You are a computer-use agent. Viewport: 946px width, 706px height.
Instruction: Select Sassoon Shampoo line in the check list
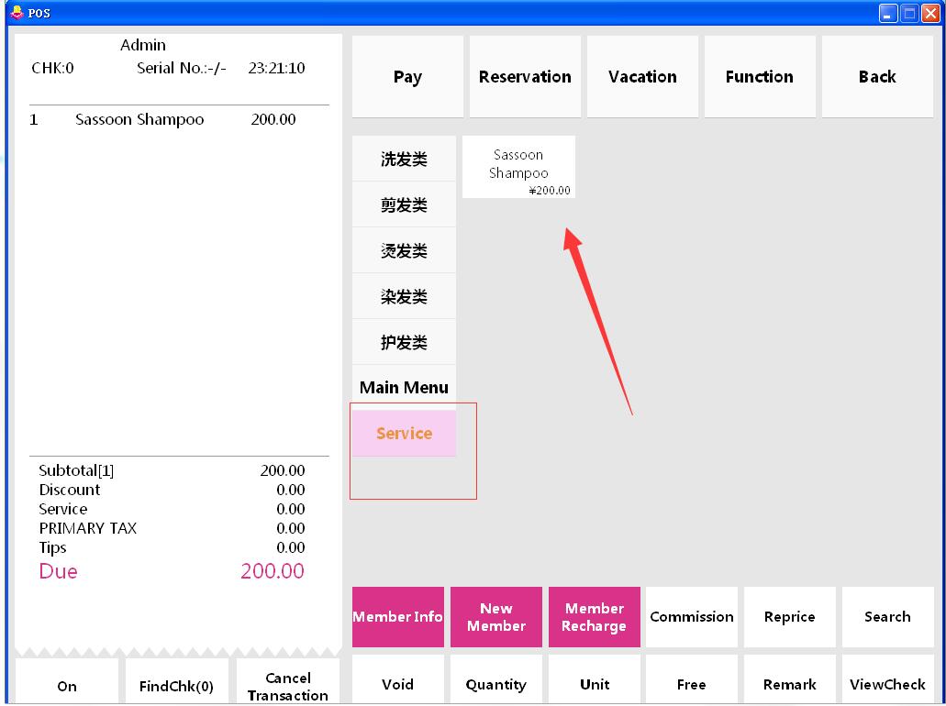click(x=163, y=119)
